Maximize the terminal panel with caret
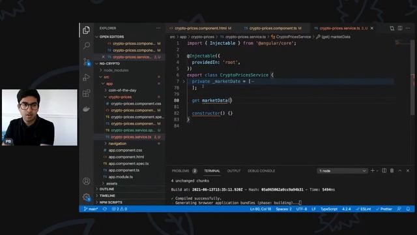The image size is (417, 235). pos(399,170)
